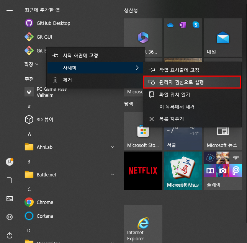Open Chrome from the app list
Viewport: 247px width, 243px height.
click(39, 202)
